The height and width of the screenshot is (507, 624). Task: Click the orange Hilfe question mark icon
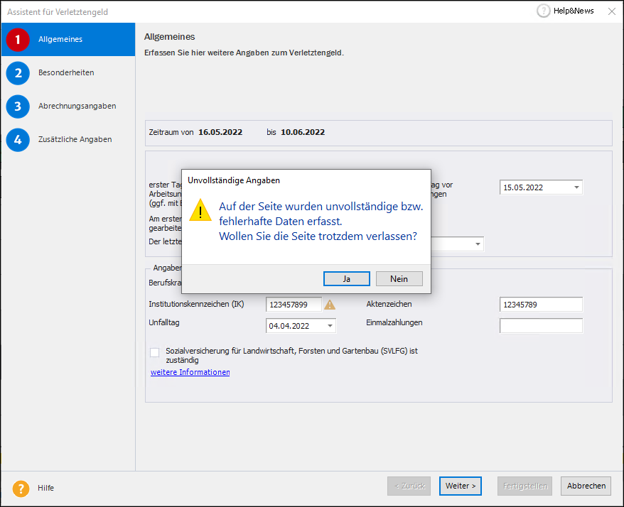pos(21,488)
